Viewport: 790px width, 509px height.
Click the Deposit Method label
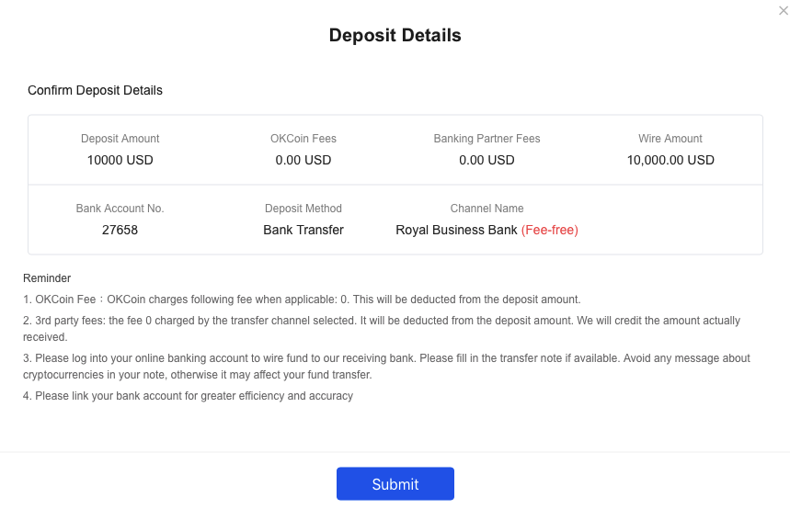pos(303,209)
